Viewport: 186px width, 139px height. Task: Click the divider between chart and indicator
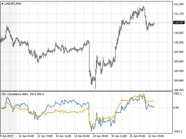[x=87, y=91]
